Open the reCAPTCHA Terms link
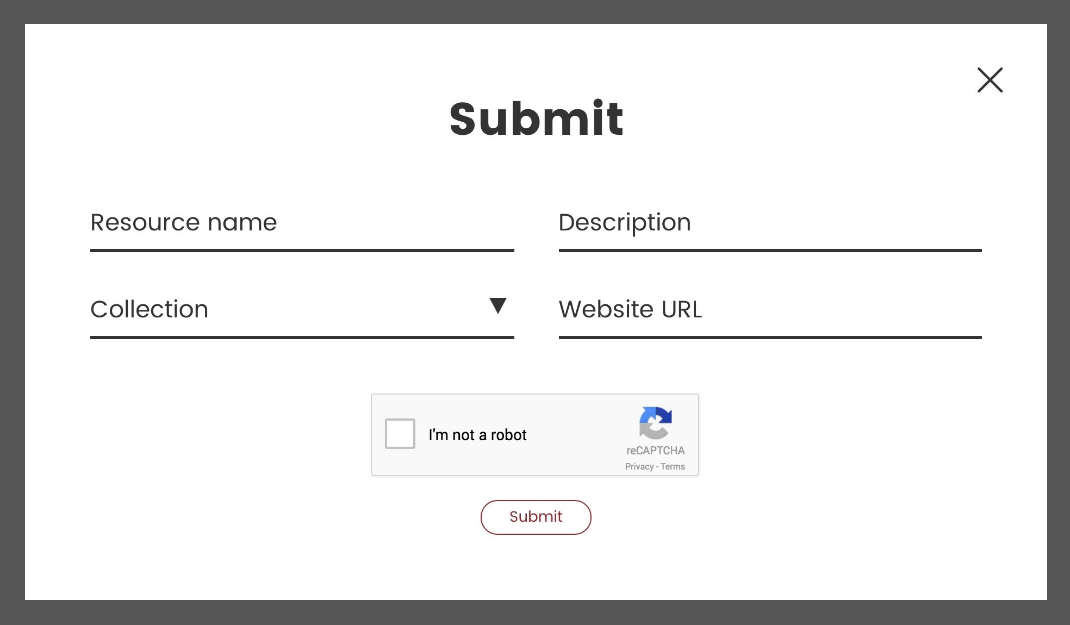The width and height of the screenshot is (1070, 625). 673,466
